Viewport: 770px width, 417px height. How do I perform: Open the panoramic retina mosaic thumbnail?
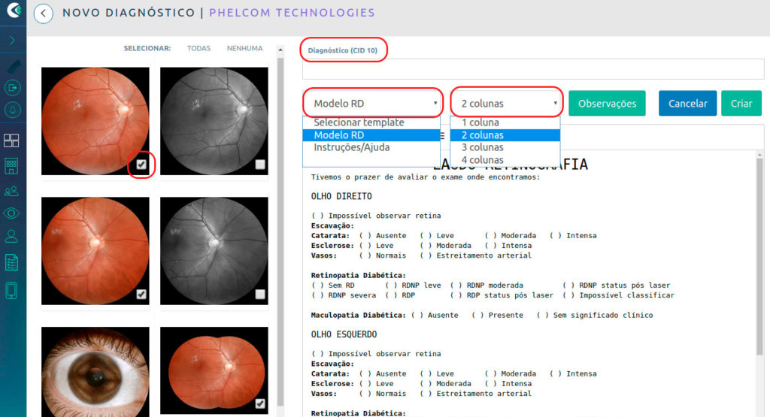[x=214, y=370]
